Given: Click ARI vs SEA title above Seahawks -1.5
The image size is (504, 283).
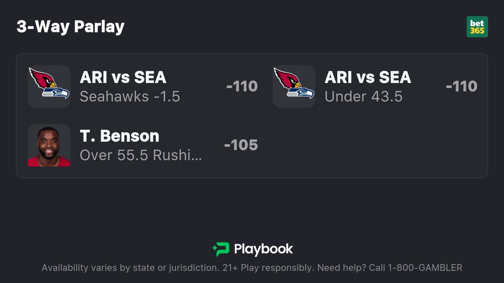Looking at the screenshot, I should pyautogui.click(x=123, y=78).
